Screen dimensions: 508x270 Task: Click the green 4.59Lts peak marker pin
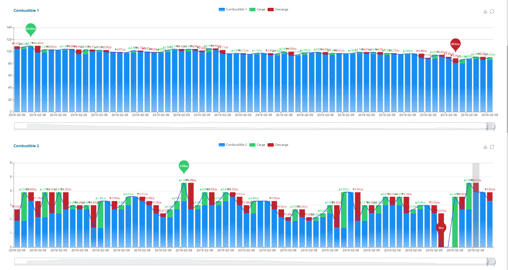184,166
